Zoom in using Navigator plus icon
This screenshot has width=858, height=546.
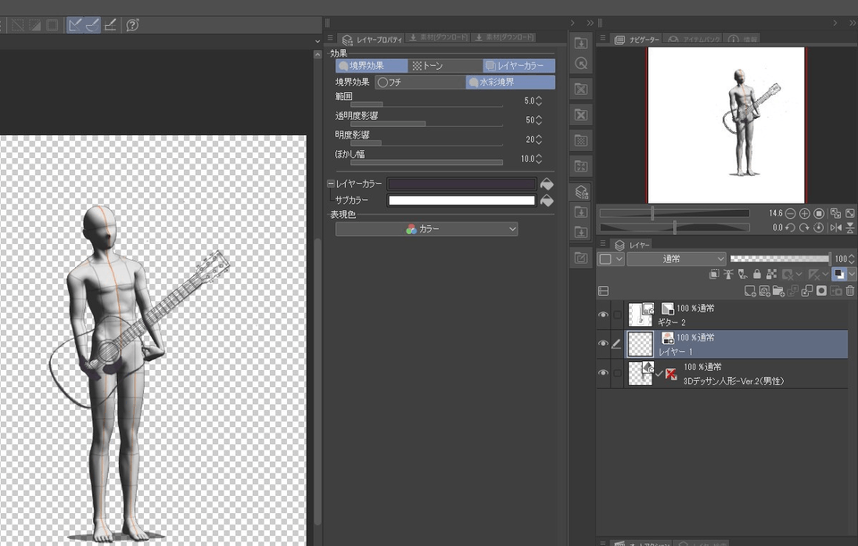click(804, 214)
